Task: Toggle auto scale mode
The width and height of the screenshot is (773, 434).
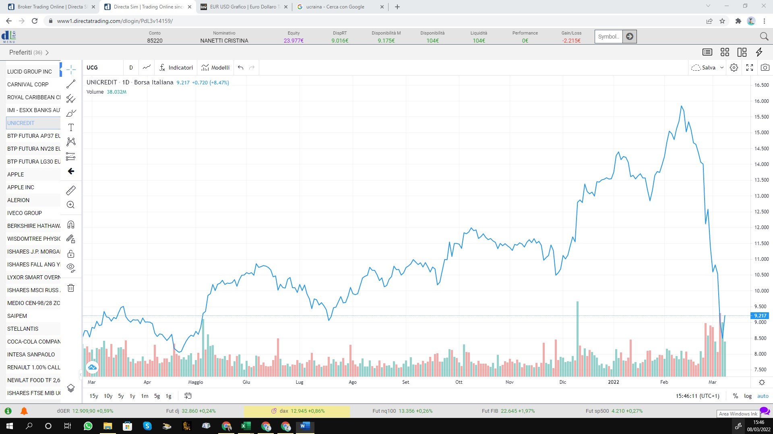Action: [763, 396]
